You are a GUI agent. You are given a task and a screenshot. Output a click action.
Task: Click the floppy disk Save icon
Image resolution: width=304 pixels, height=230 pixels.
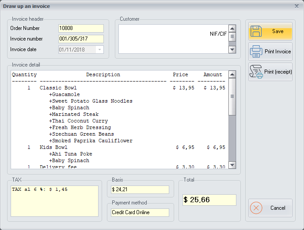coord(257,31)
